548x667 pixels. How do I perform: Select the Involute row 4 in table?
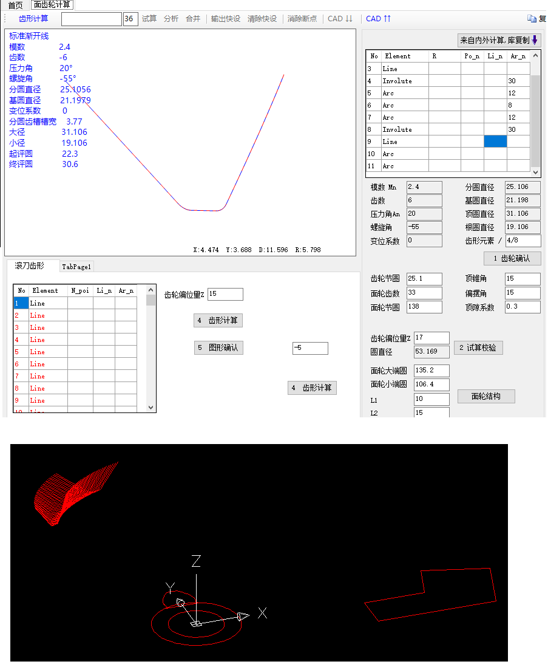click(x=397, y=81)
